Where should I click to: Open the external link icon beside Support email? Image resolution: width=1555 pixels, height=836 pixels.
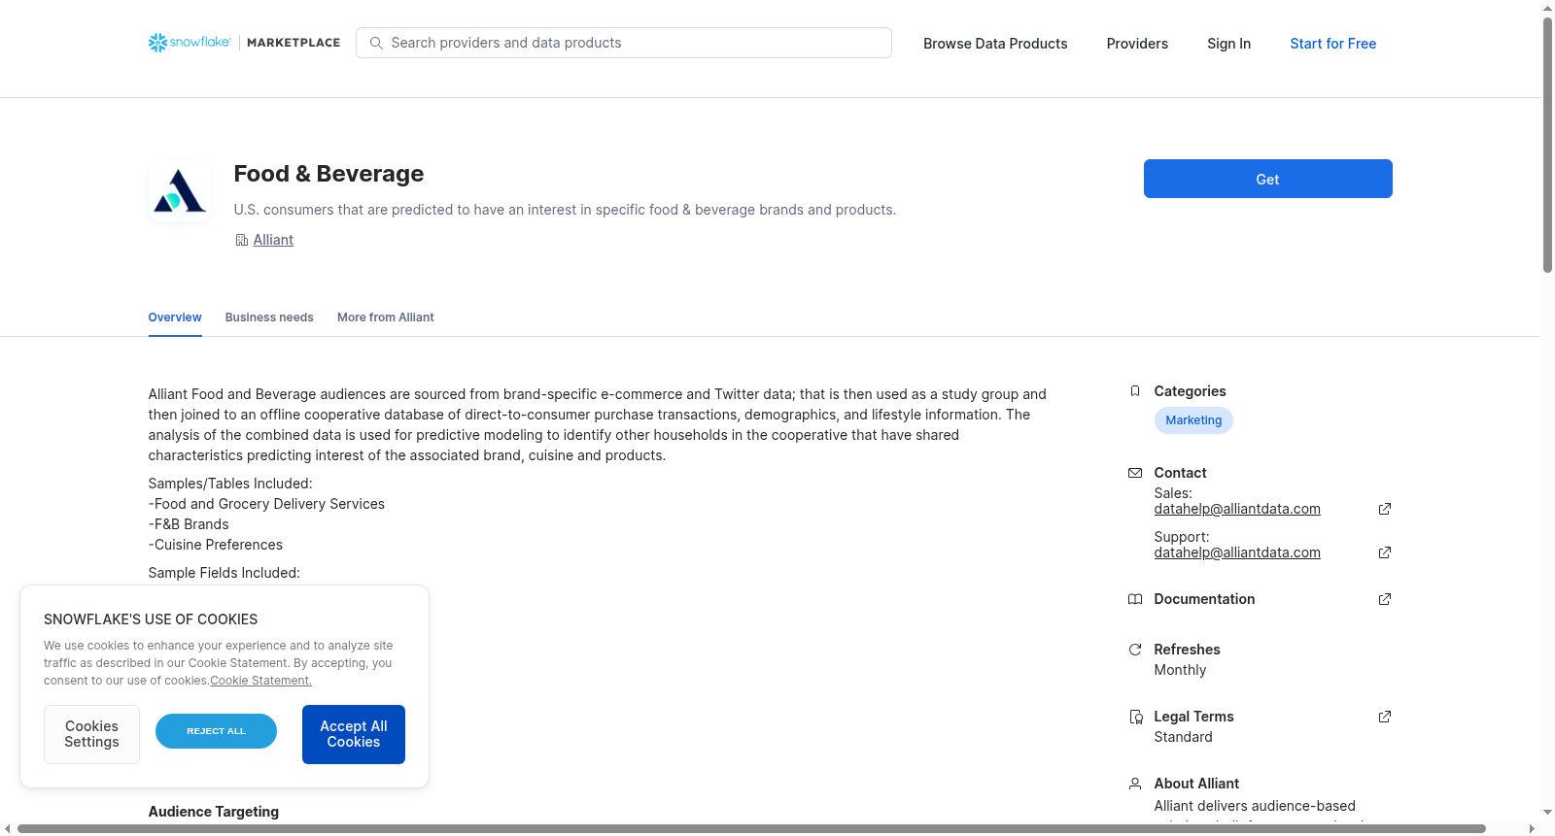[x=1385, y=552]
